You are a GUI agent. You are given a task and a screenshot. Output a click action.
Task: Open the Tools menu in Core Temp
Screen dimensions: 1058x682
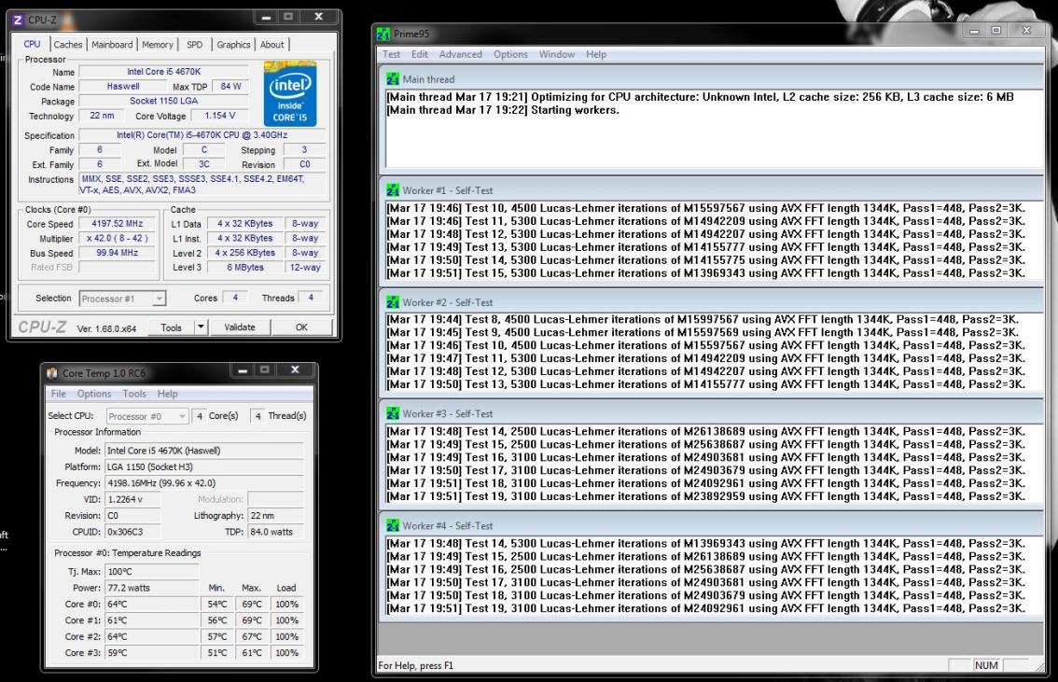pos(134,394)
